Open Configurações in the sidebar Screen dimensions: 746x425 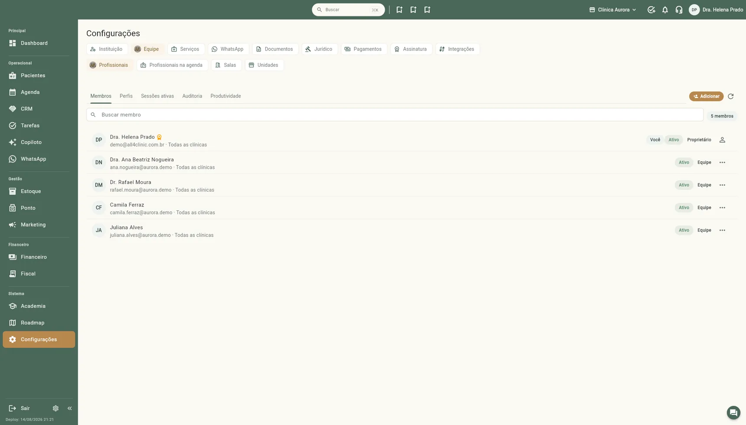coord(39,340)
